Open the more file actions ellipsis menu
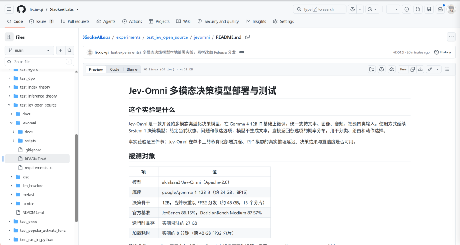 (x=451, y=37)
